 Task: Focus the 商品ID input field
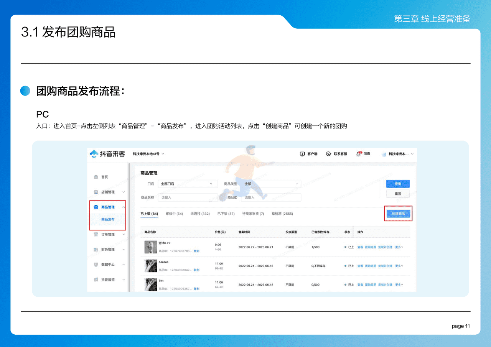click(271, 197)
